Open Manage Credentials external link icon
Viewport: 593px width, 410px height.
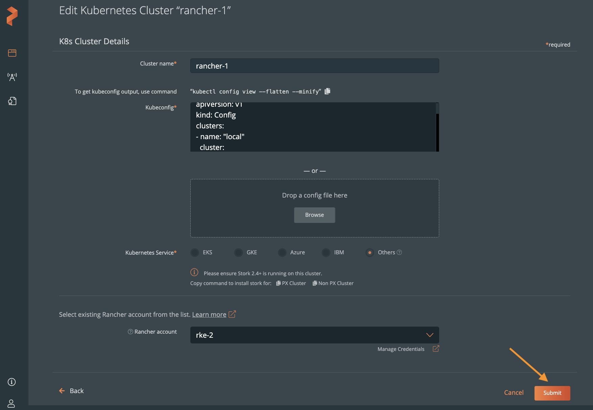point(436,349)
